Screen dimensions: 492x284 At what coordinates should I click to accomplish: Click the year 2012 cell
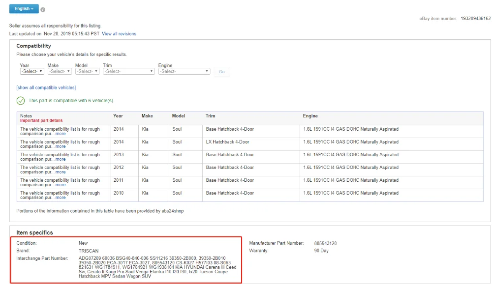click(119, 168)
